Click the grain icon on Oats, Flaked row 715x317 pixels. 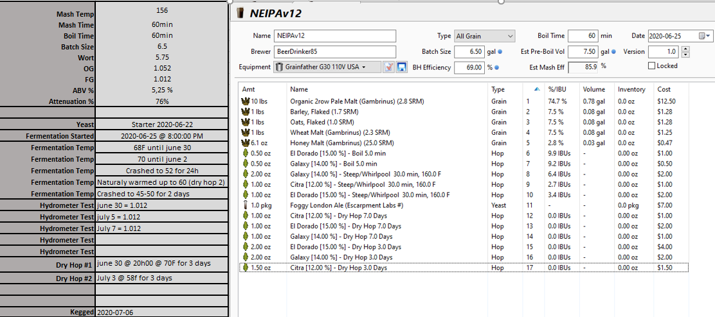246,122
